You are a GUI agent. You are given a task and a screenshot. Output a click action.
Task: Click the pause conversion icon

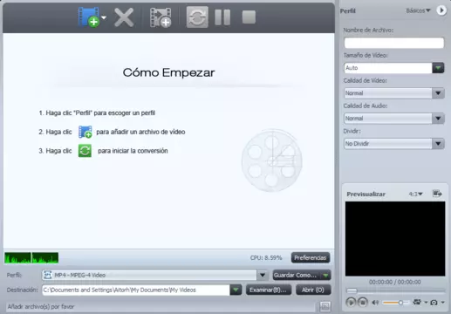(x=222, y=17)
